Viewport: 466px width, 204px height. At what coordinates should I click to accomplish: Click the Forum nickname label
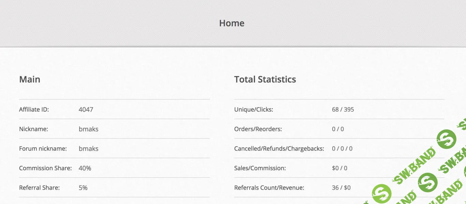pyautogui.click(x=43, y=149)
